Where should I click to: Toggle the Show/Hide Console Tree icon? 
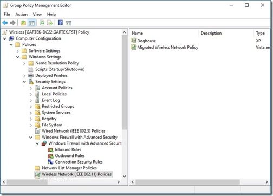pos(32,23)
